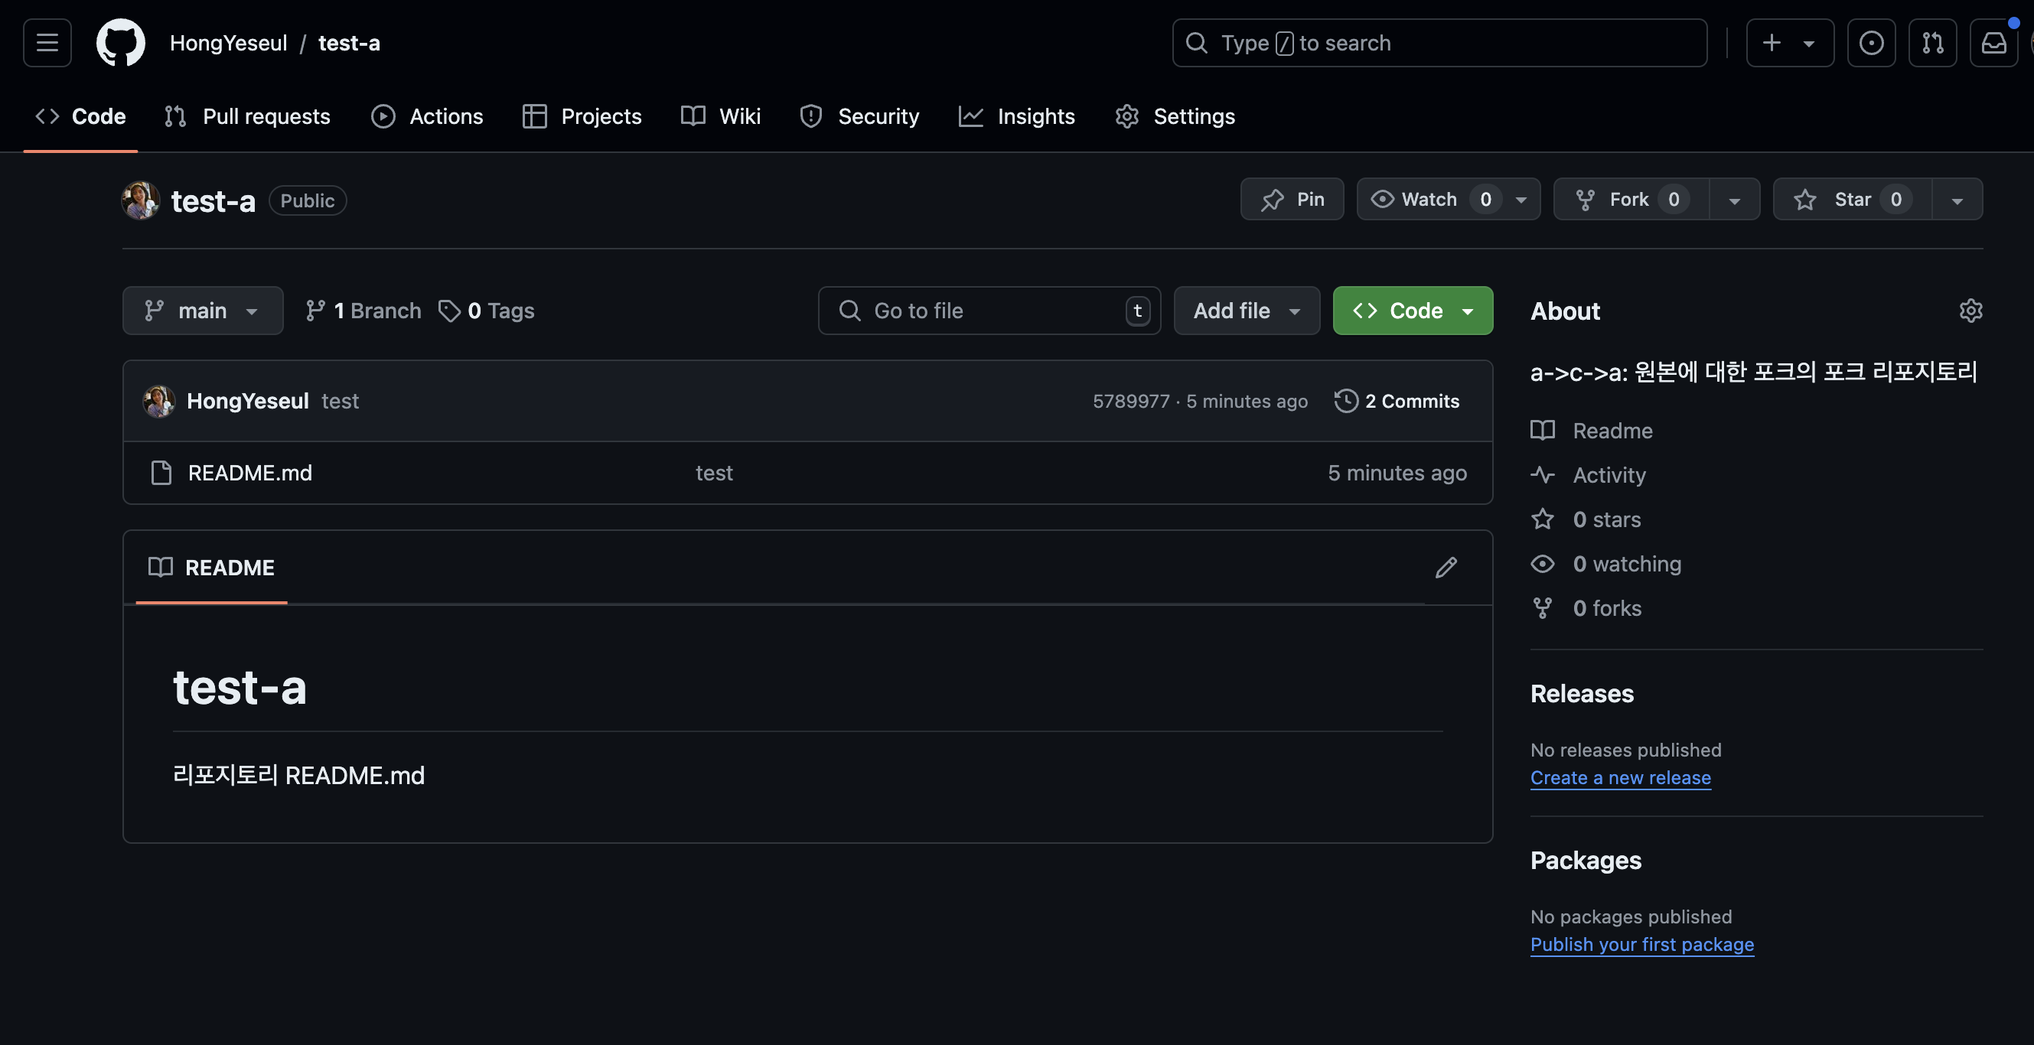Viewport: 2034px width, 1045px height.
Task: Expand the green Code dropdown
Action: click(x=1413, y=311)
